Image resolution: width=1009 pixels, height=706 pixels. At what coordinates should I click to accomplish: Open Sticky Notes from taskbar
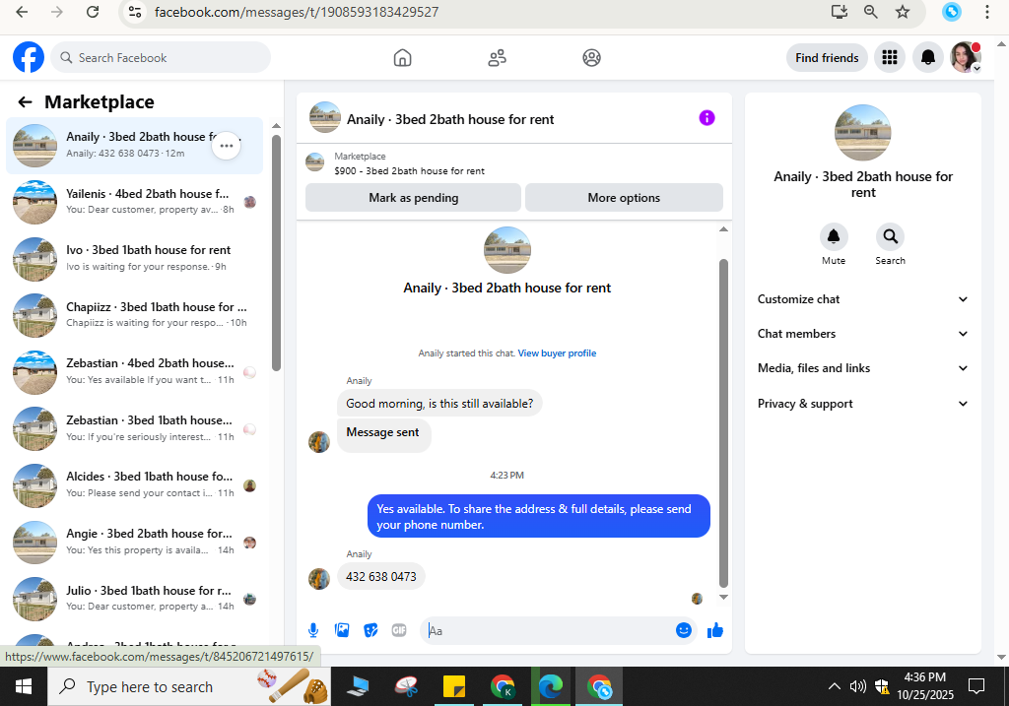coord(454,686)
